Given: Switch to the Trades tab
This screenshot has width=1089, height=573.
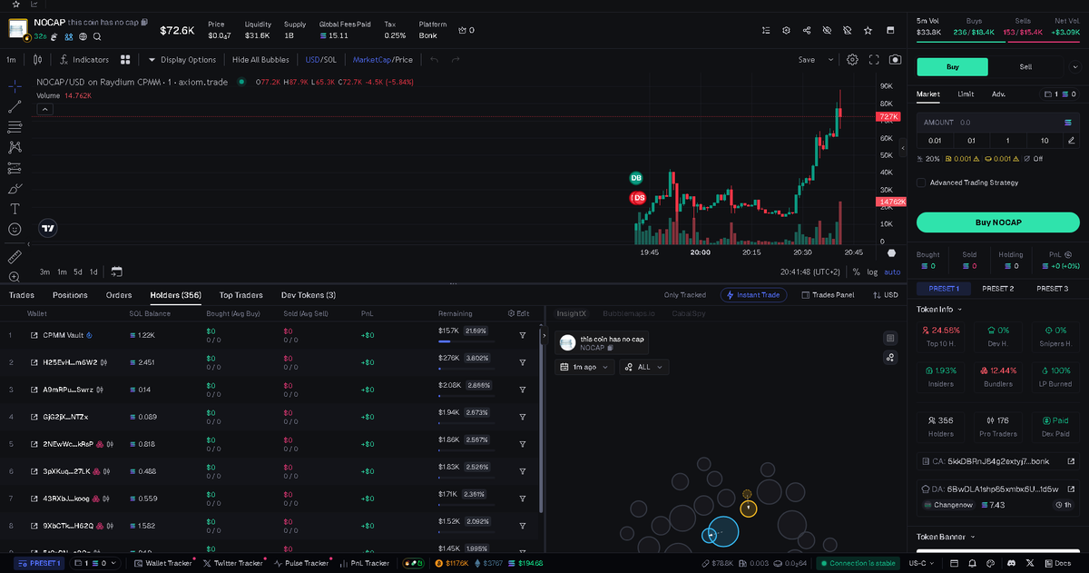Looking at the screenshot, I should coord(22,295).
